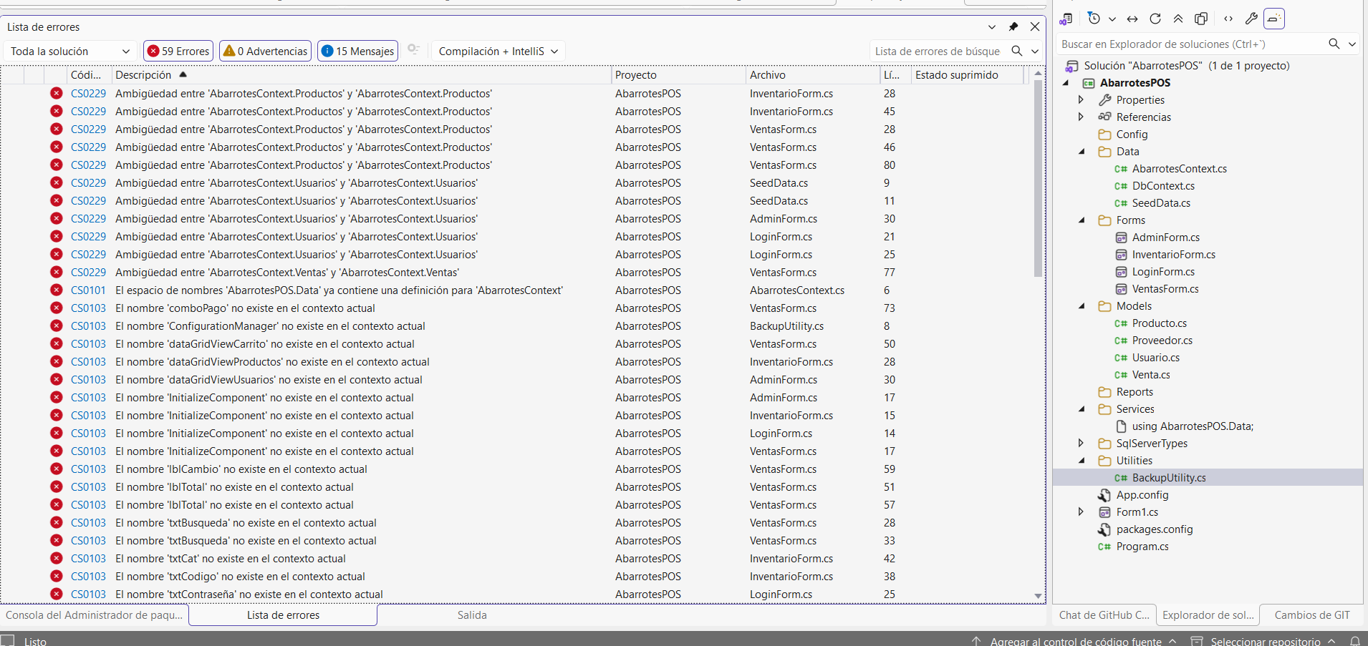
Task: Click the Solution Explorer search field
Action: (x=1189, y=44)
